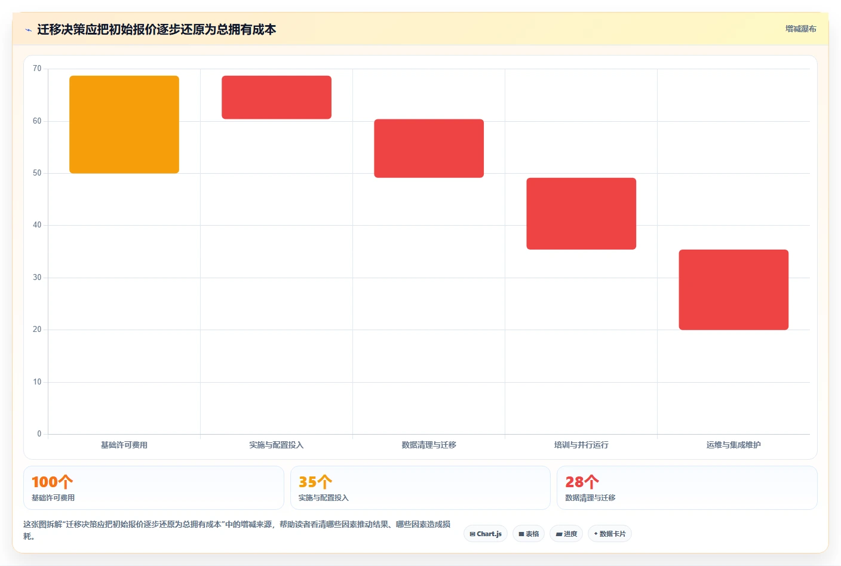Click the 数据卡片 tag chip
This screenshot has height=566, width=841.
pyautogui.click(x=610, y=534)
